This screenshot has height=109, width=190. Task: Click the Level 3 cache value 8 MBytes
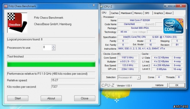coord(161,69)
